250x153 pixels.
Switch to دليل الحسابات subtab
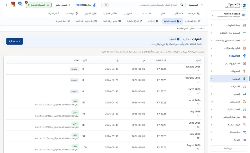(x=193, y=21)
